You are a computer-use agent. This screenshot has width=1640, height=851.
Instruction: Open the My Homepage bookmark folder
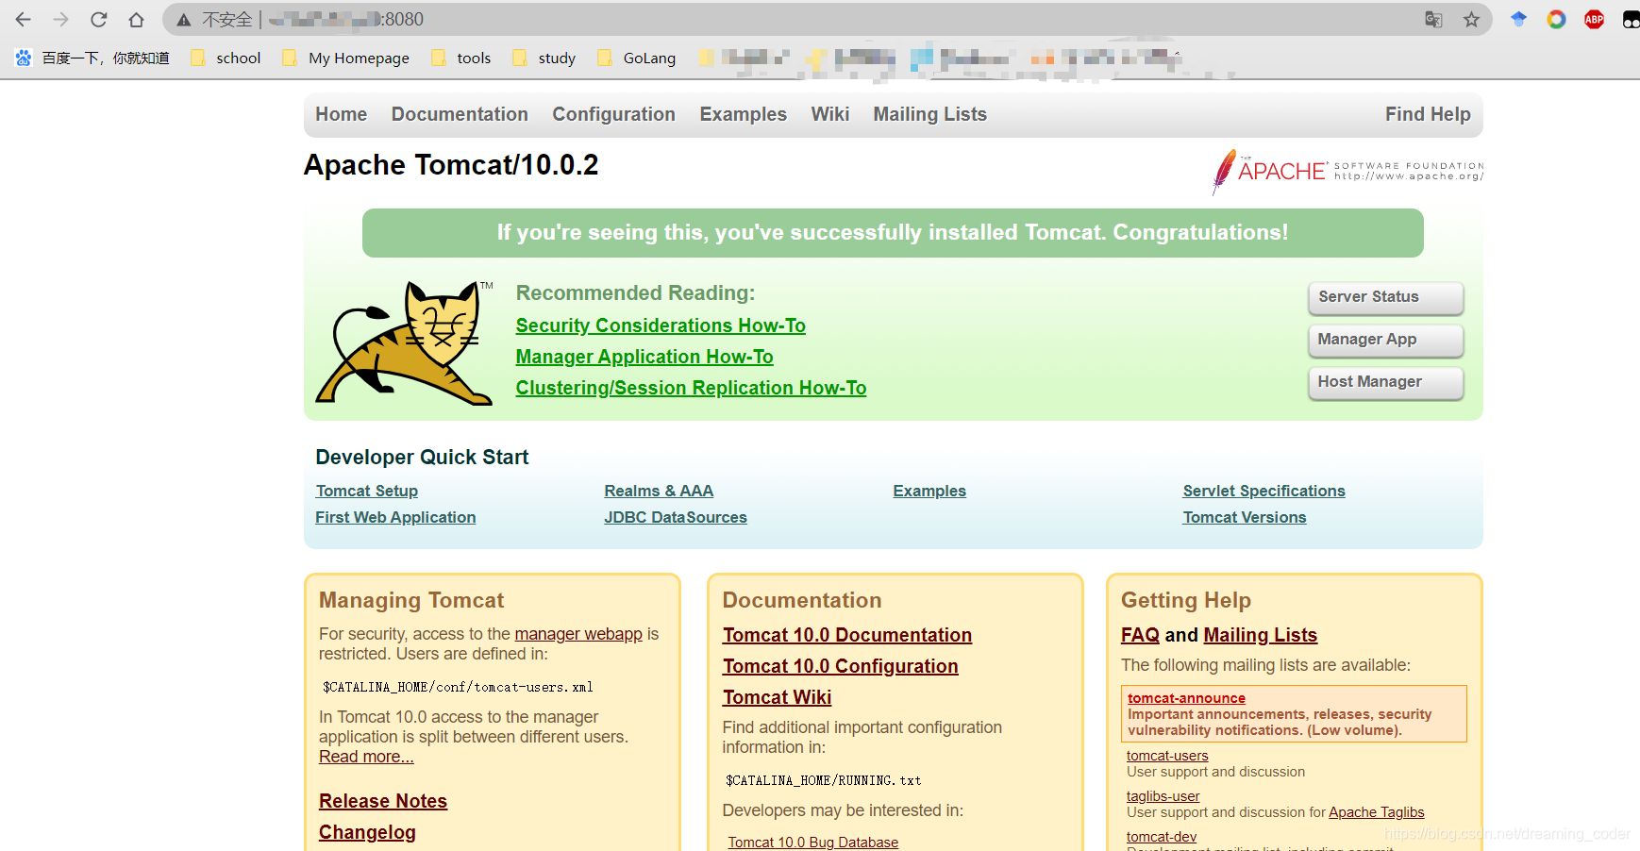(x=345, y=58)
